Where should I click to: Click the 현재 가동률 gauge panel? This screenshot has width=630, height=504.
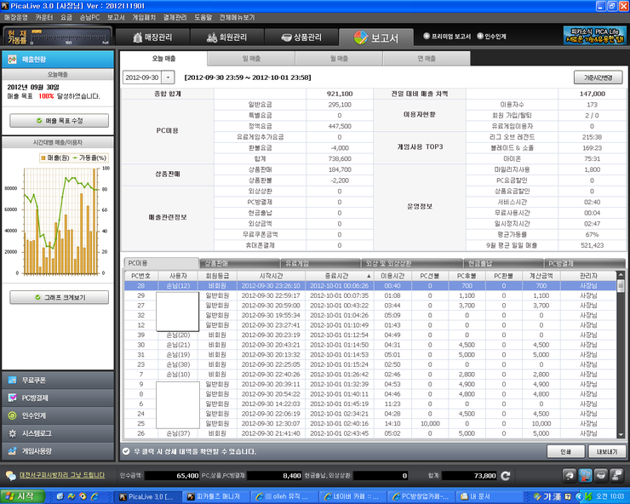coord(57,36)
